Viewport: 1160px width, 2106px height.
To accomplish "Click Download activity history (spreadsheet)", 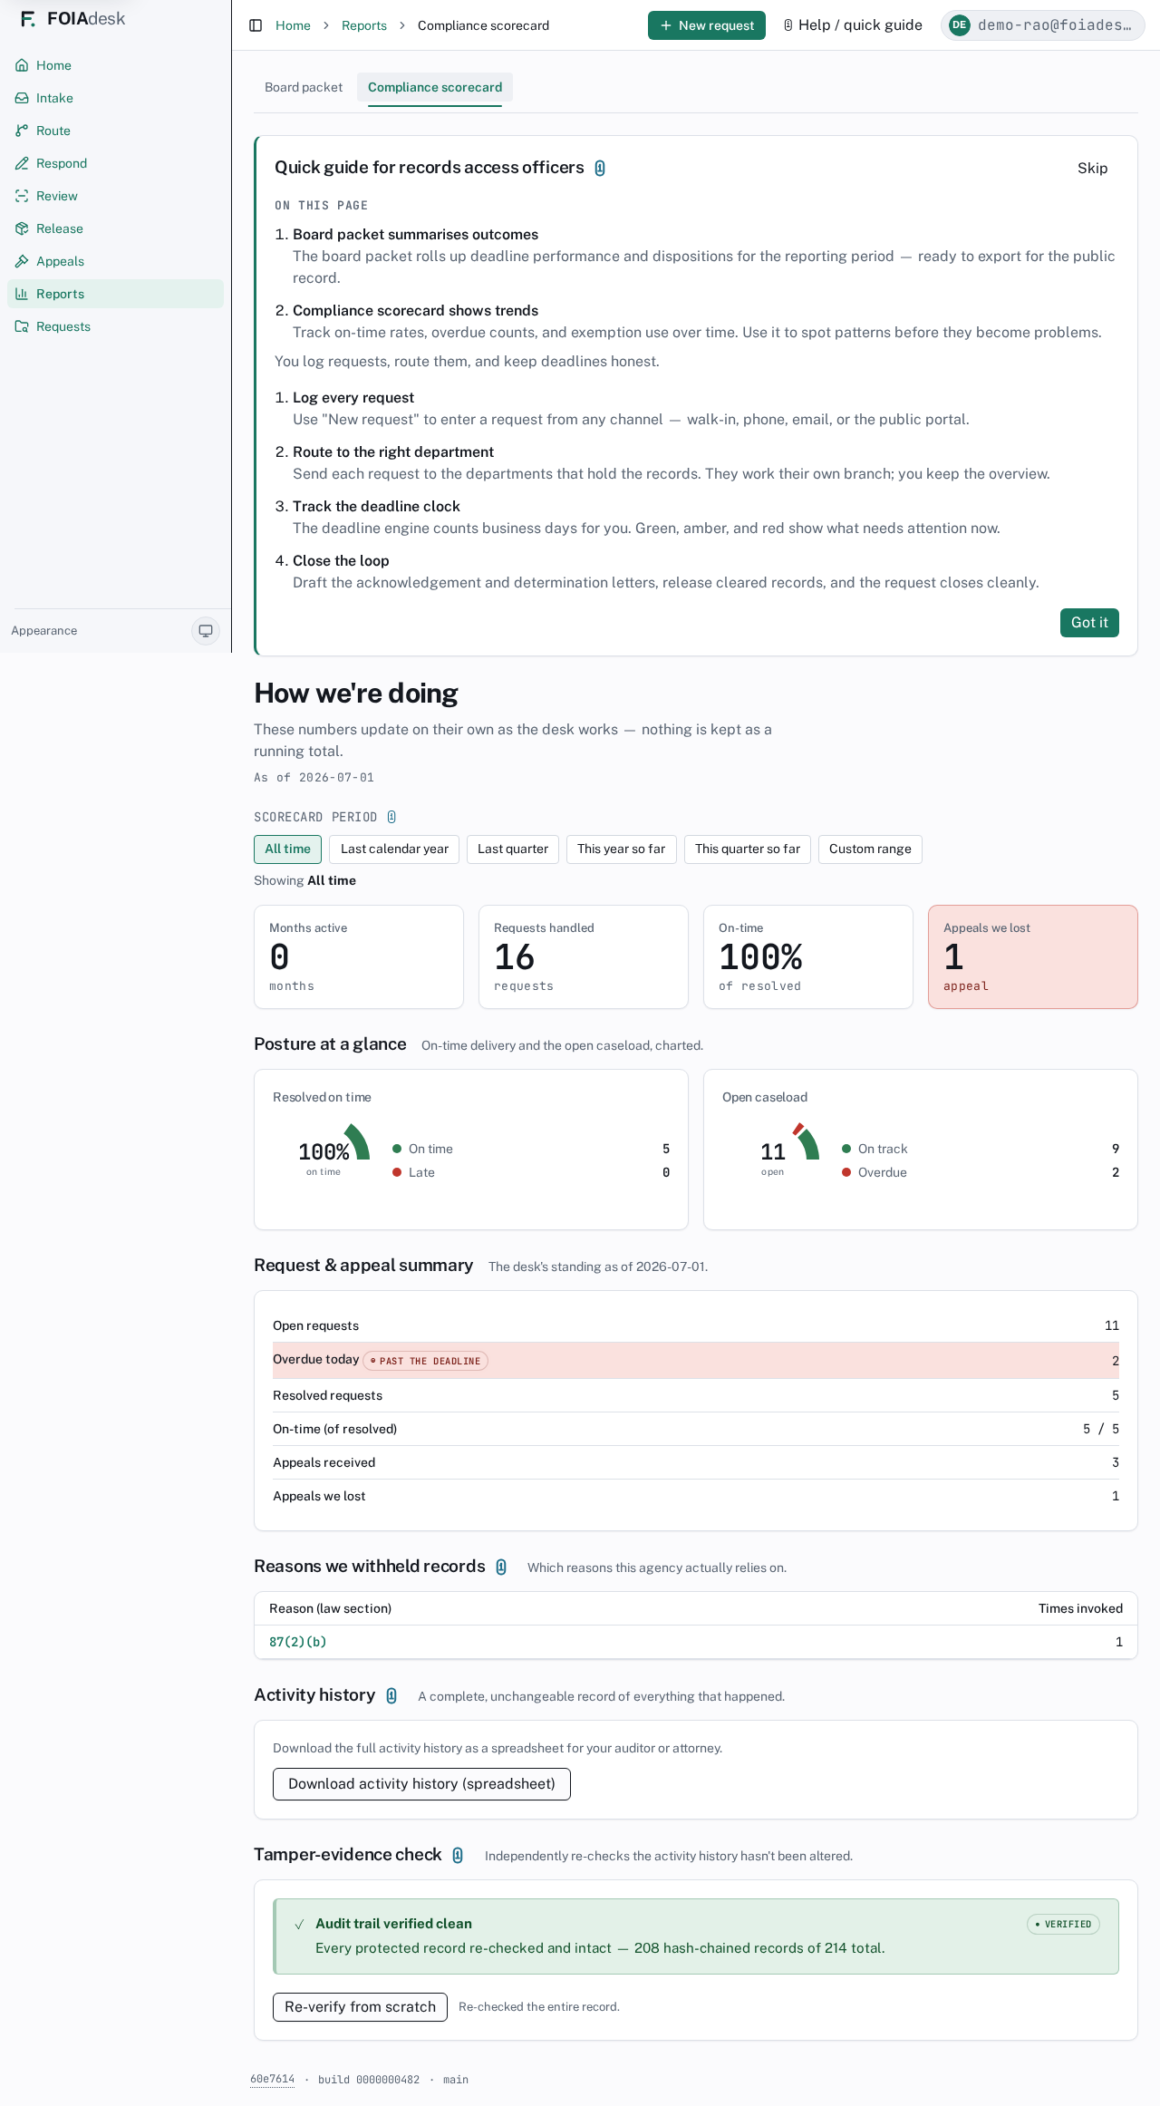I will [x=421, y=1784].
